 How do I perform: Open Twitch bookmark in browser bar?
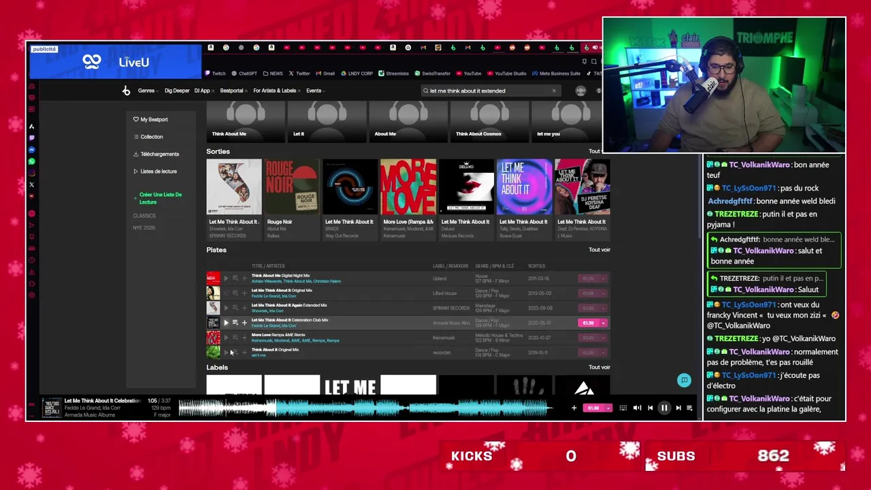[x=215, y=73]
